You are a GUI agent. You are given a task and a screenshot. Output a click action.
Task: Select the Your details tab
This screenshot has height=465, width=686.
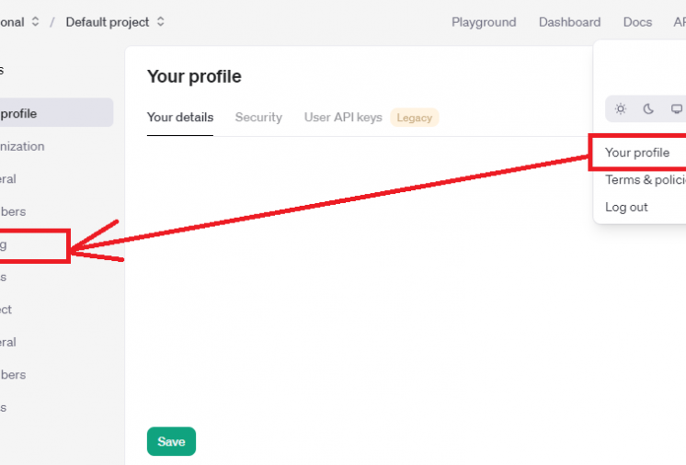click(x=180, y=118)
